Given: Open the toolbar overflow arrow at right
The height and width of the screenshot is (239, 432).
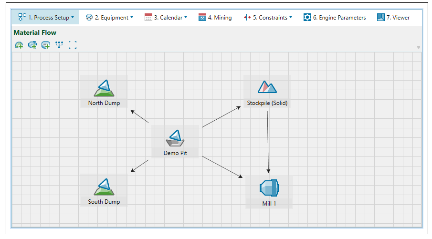Looking at the screenshot, I should coord(419,48).
